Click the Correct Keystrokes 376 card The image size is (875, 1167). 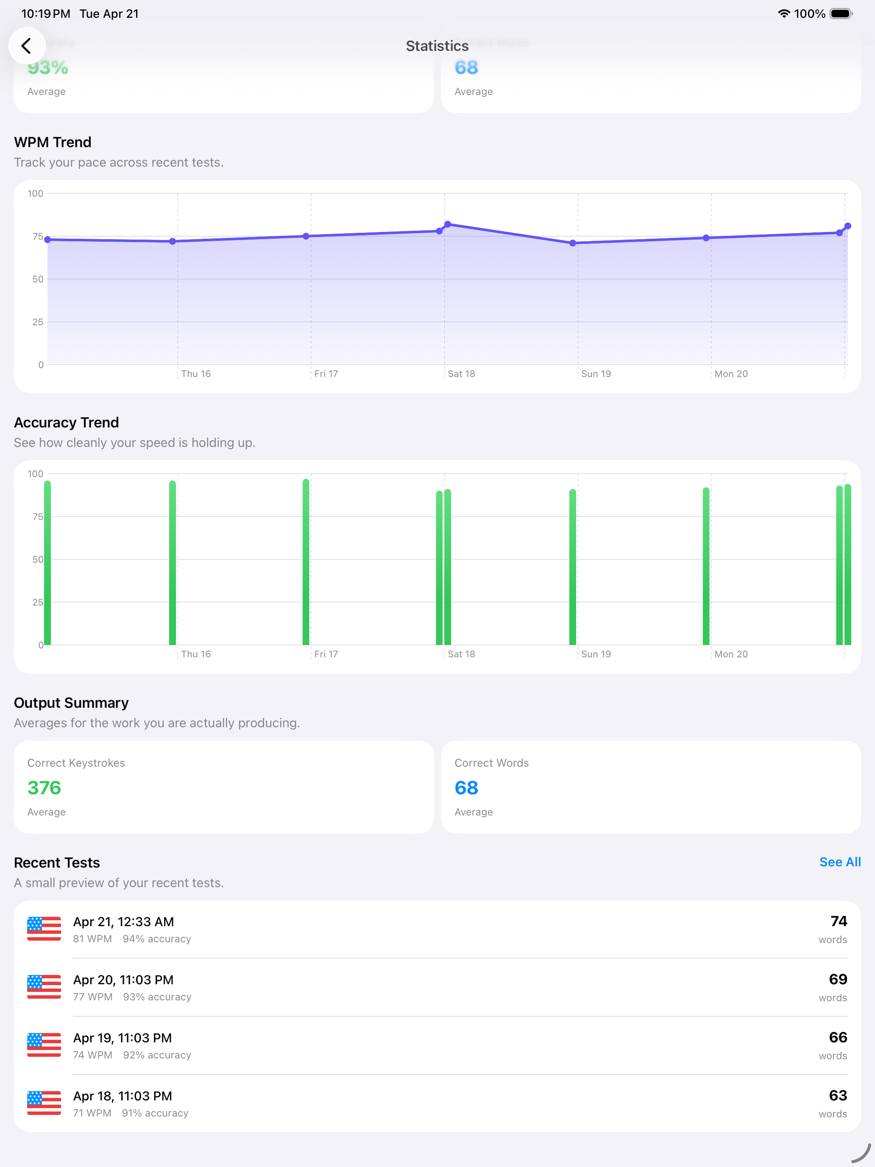click(224, 787)
